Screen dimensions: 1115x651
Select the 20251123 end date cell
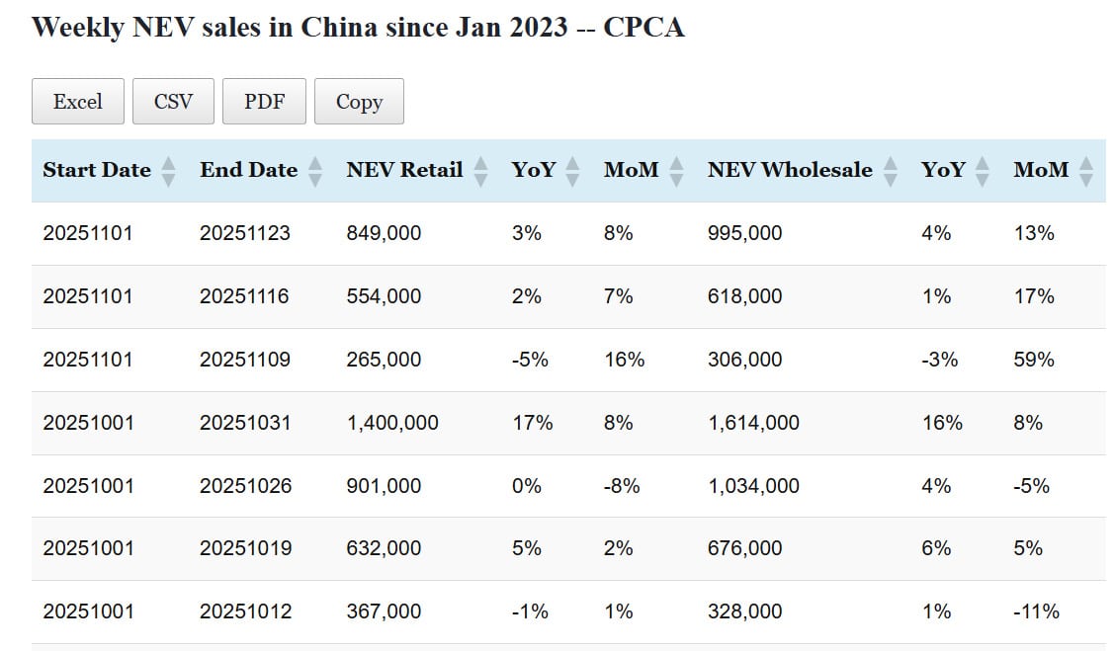[245, 233]
